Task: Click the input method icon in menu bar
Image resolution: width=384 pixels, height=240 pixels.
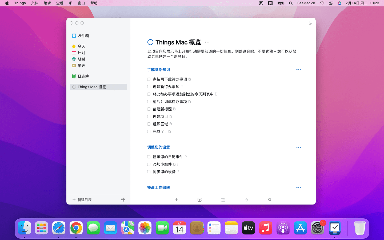Action: (270, 3)
